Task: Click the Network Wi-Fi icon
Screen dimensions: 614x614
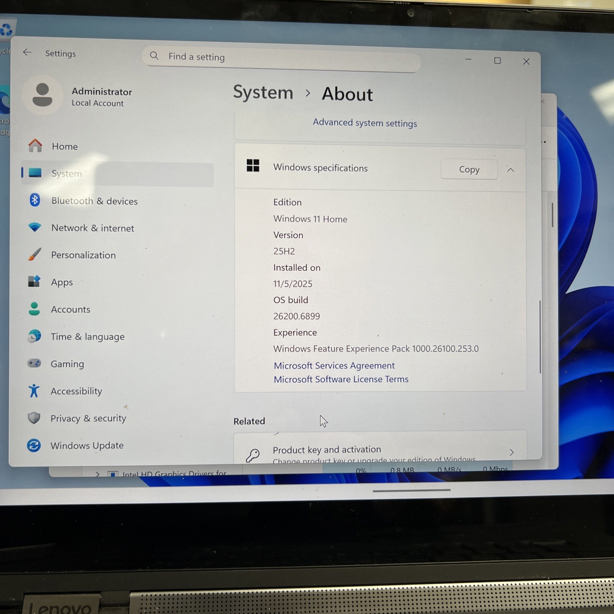Action: [x=35, y=227]
